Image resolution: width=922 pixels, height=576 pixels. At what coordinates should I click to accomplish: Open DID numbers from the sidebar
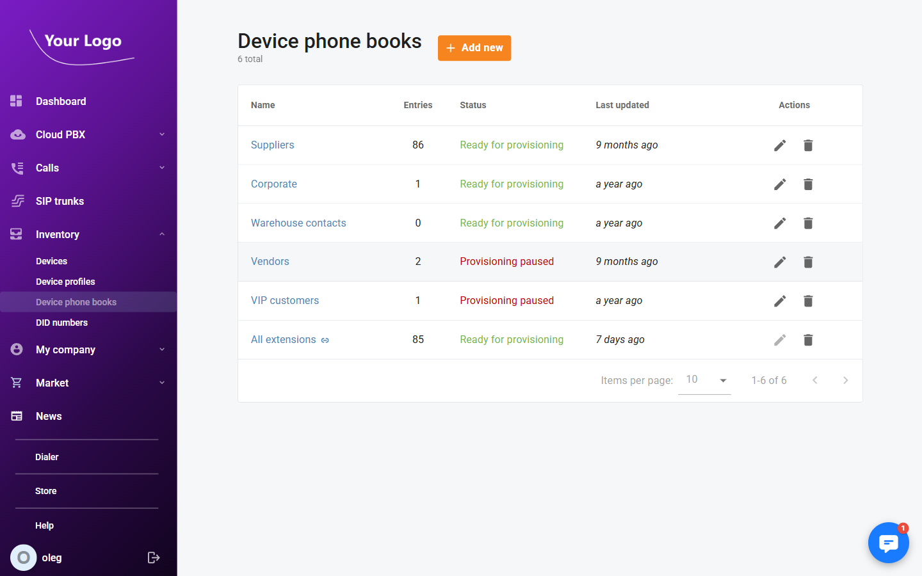click(x=61, y=323)
